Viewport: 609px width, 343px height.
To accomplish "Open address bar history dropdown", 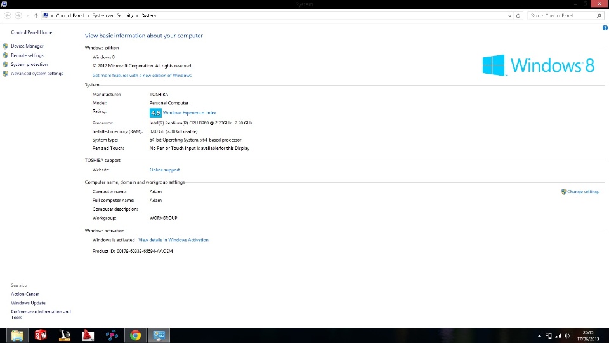I will [509, 16].
